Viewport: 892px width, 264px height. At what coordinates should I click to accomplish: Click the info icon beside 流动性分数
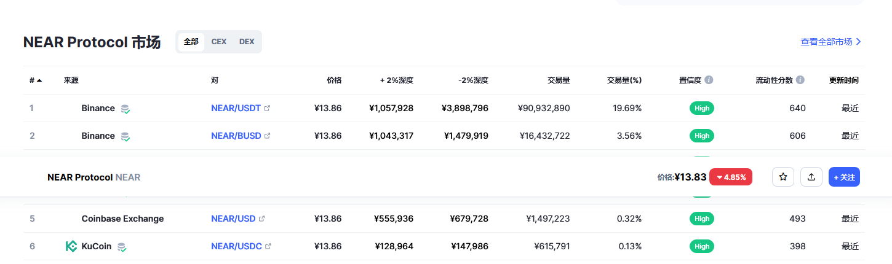point(800,80)
